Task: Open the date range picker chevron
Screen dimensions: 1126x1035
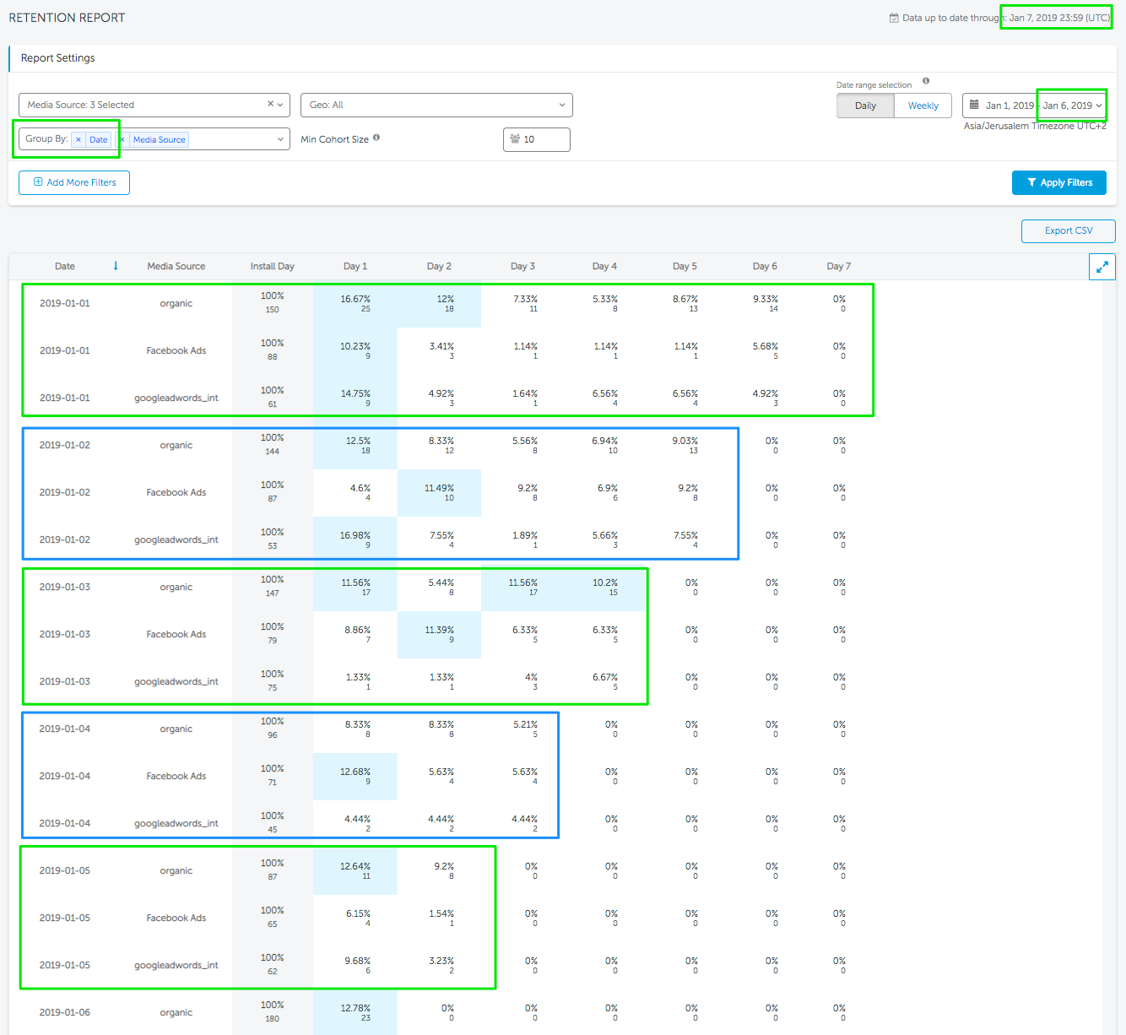Action: point(1098,106)
